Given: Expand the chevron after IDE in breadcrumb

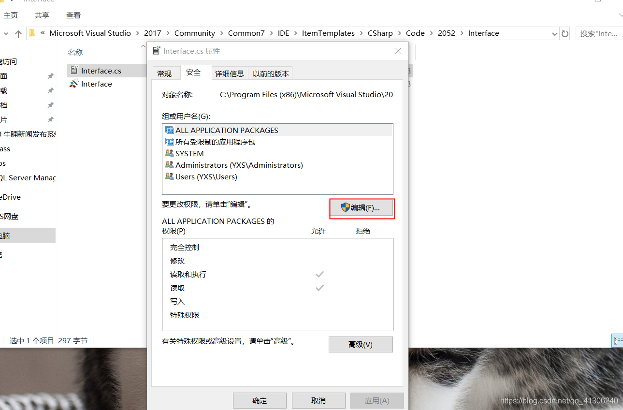Looking at the screenshot, I should [x=296, y=33].
